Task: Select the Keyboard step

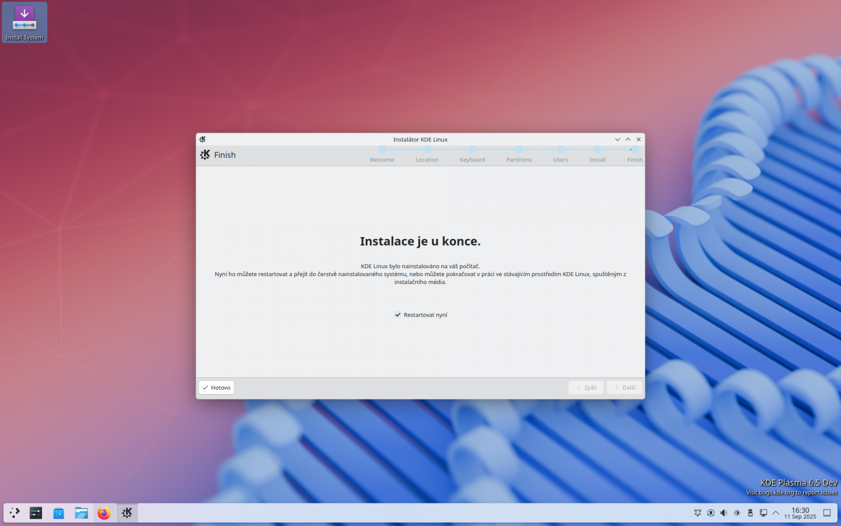Action: 473,156
